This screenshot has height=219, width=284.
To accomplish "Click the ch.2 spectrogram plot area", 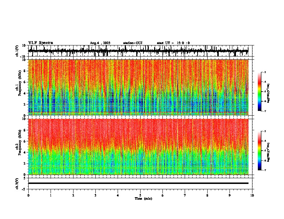I will click(x=138, y=147).
